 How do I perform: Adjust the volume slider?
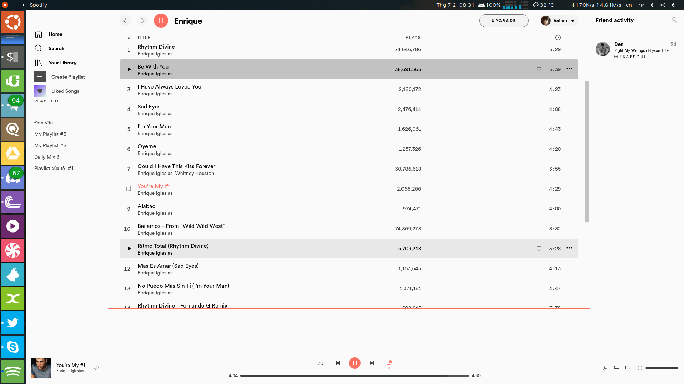662,368
